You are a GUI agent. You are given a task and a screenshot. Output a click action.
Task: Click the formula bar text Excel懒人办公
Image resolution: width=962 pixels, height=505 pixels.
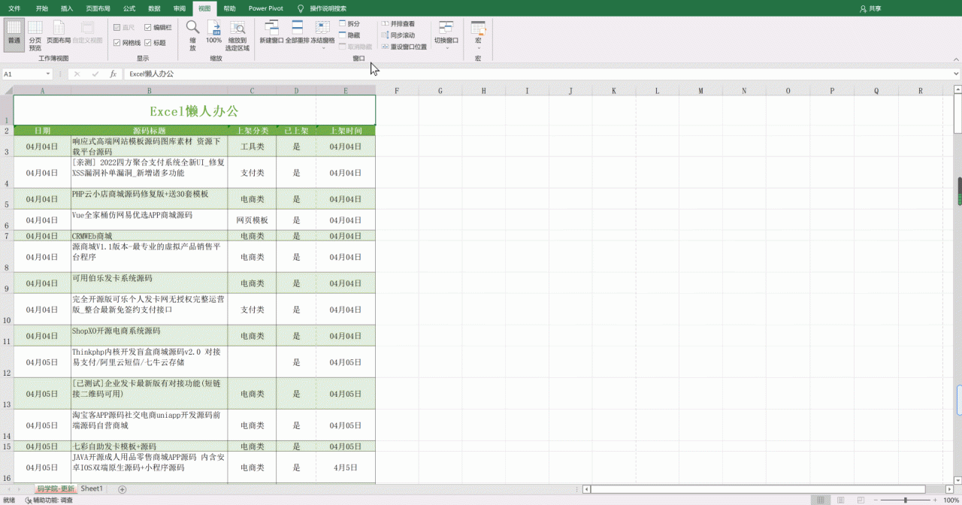151,74
